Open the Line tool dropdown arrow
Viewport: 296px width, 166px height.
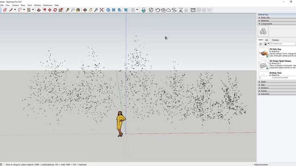click(x=15, y=10)
